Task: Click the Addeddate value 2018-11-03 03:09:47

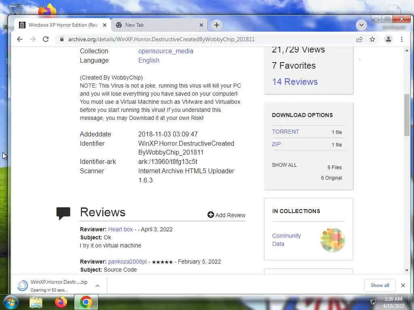Action: 168,134
